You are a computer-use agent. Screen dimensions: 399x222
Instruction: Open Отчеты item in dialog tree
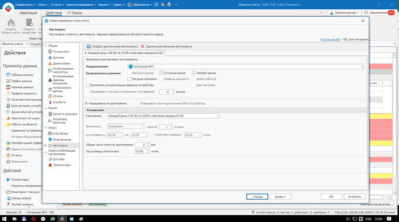tap(56, 96)
